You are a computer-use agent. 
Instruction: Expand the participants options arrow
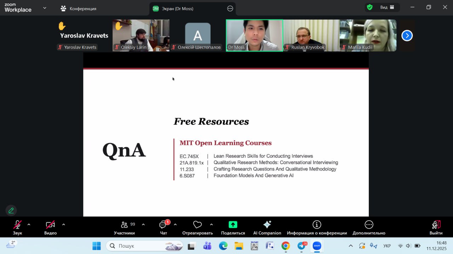coord(143,224)
